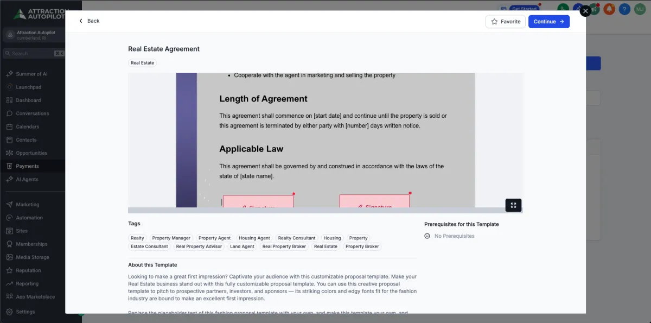Select the Land Agent tag

[x=242, y=246]
